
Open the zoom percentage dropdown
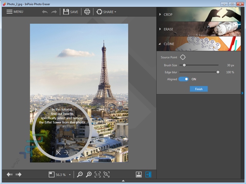pyautogui.click(x=70, y=175)
